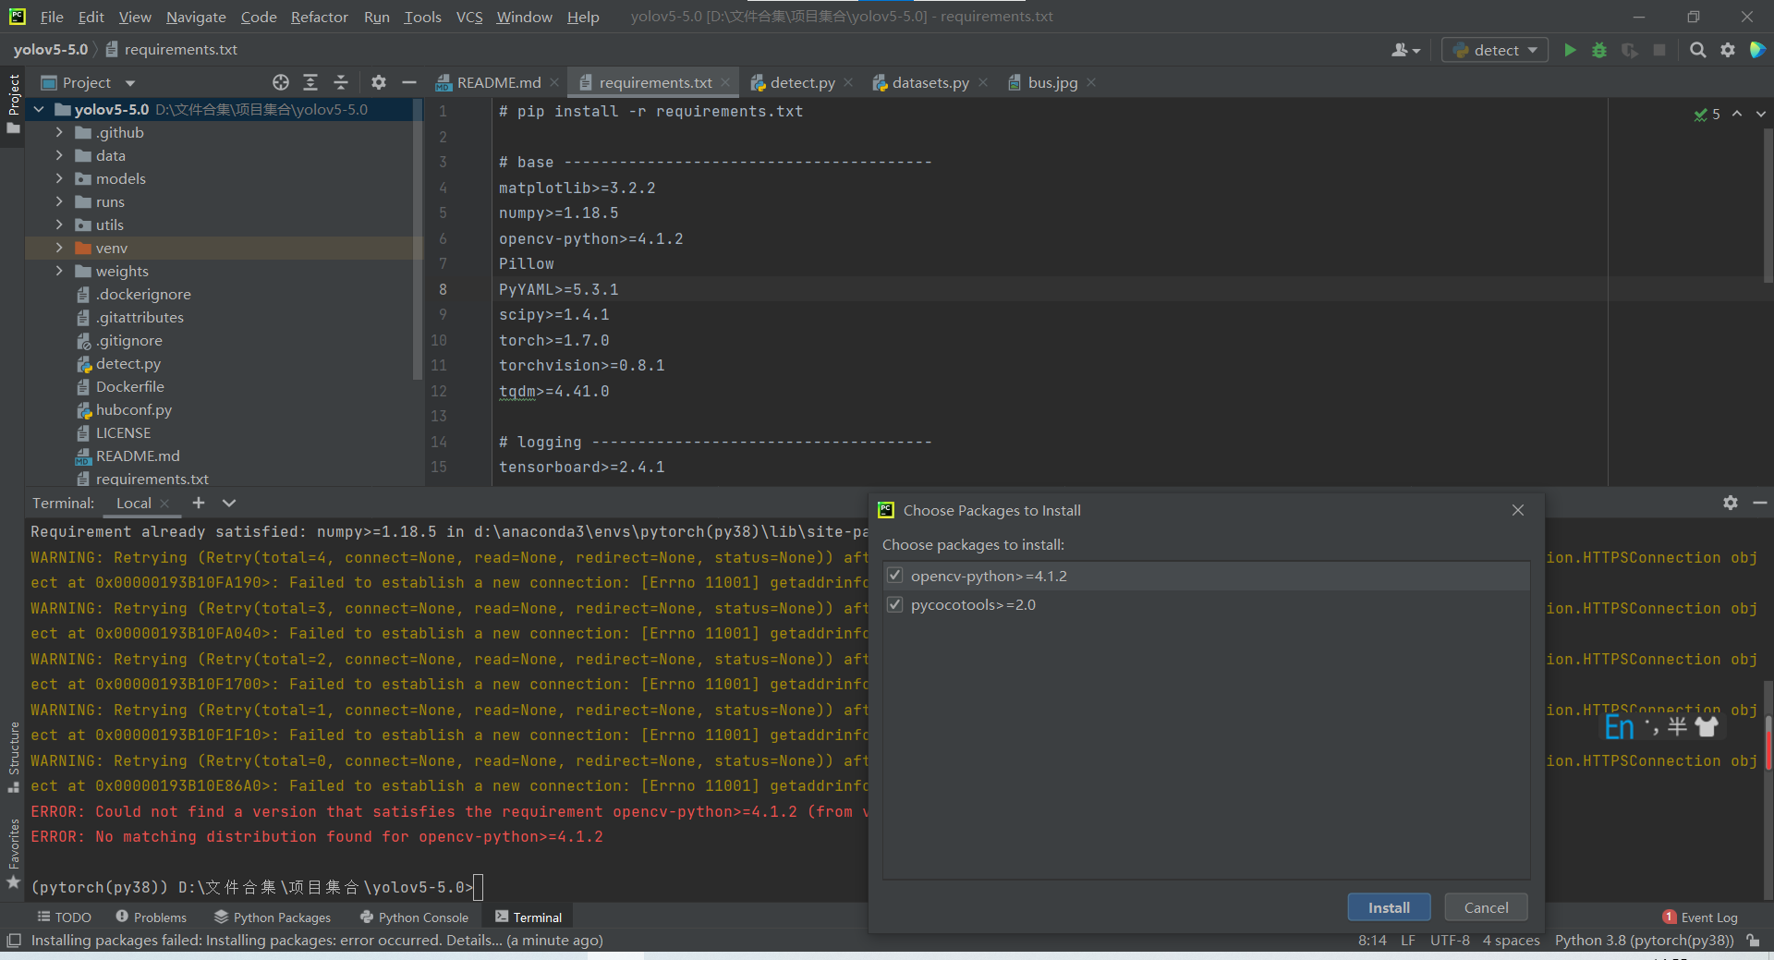The height and width of the screenshot is (960, 1774).
Task: Select opened file in Project view
Action: (x=281, y=82)
